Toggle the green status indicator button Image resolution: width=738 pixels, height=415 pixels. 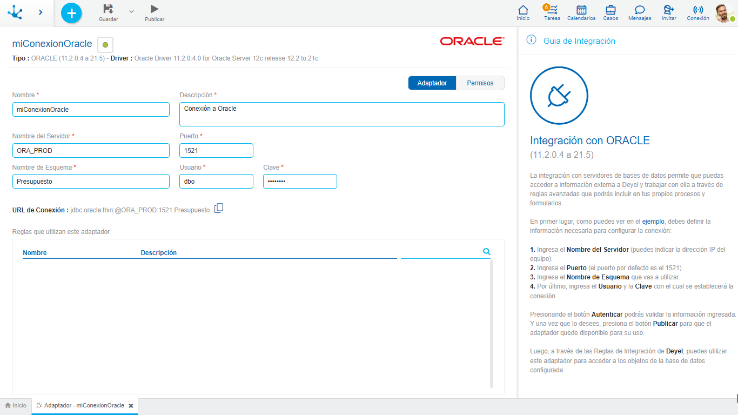[105, 45]
